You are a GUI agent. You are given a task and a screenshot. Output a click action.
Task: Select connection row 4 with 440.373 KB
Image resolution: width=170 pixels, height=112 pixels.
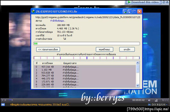[x=85, y=79]
